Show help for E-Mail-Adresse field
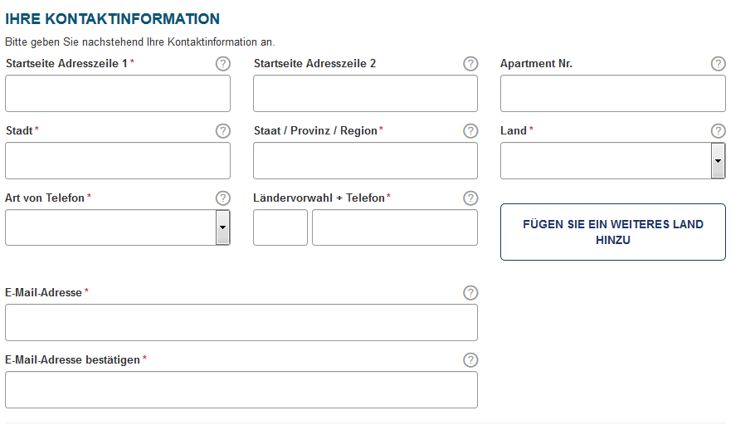755x425 pixels. click(470, 293)
